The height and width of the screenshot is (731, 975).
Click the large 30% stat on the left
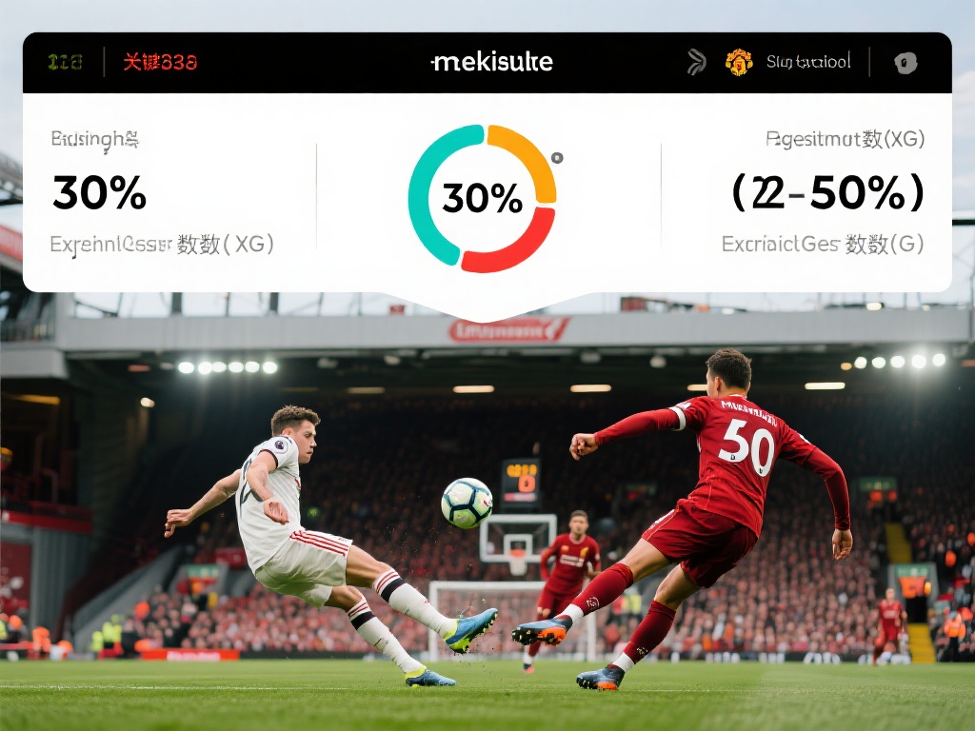click(x=99, y=192)
